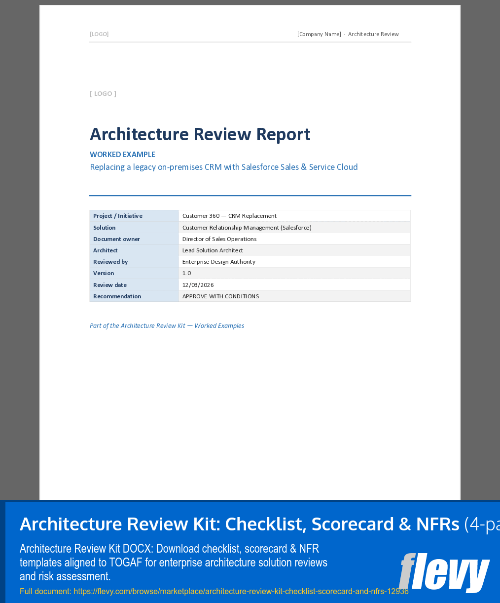Select the Reviewed by label cell
This screenshot has width=500, height=603.
tap(134, 262)
